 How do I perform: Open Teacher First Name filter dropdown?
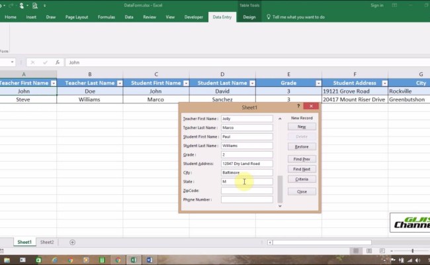54,83
